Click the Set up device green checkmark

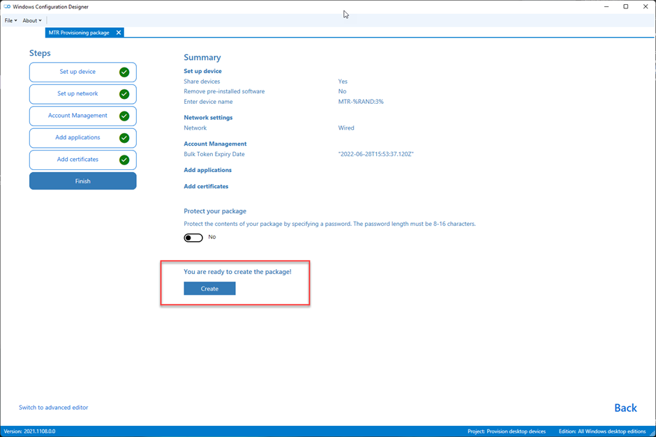(x=124, y=72)
